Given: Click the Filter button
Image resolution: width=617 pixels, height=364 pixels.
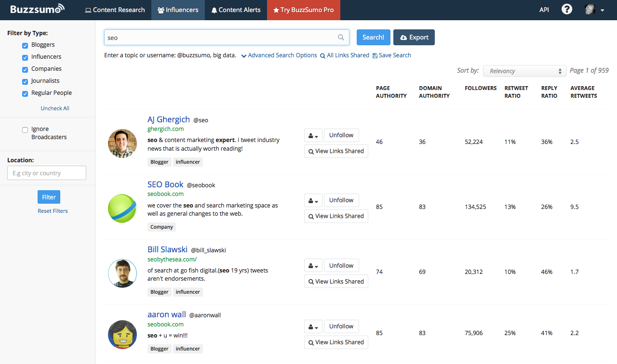Looking at the screenshot, I should click(49, 197).
